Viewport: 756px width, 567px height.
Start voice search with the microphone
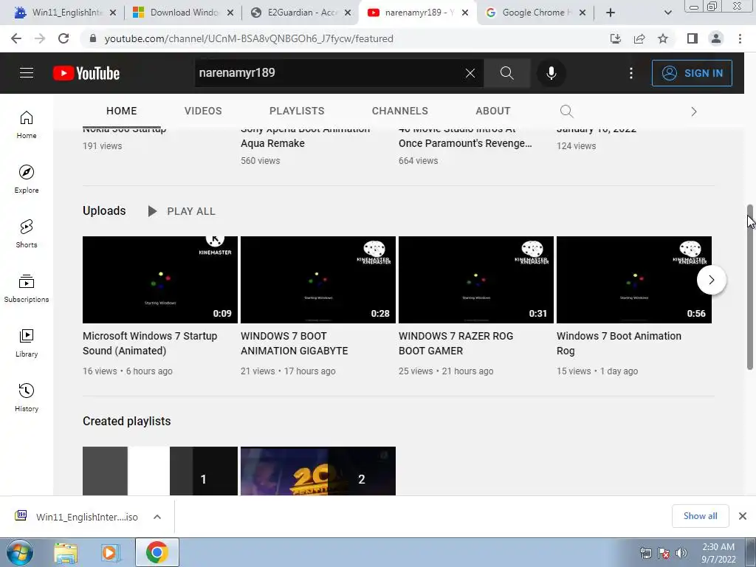pyautogui.click(x=551, y=73)
